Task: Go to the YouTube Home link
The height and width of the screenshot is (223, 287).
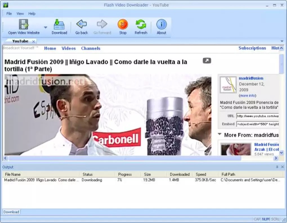Action: pos(50,48)
